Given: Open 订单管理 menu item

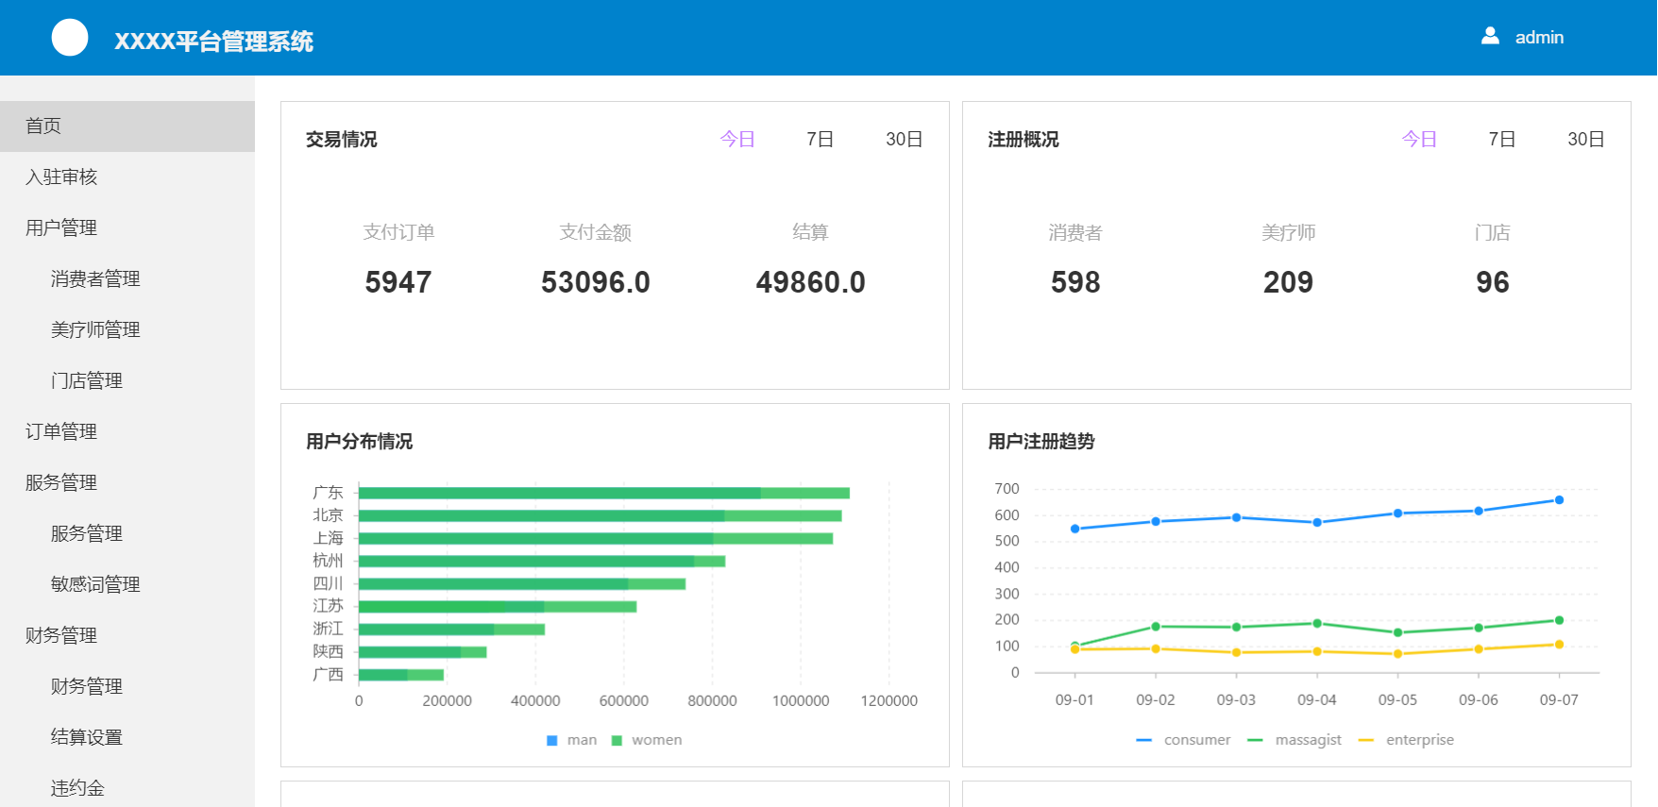Looking at the screenshot, I should (x=127, y=432).
